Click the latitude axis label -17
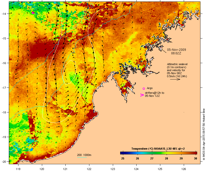Image resolution: width=207 pixels, height=171 pixels. pyautogui.click(x=4, y=88)
